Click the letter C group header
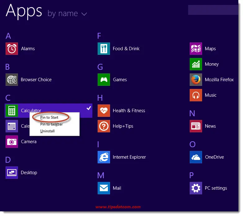Viewport: 243px width, 216px height. pos(8,98)
